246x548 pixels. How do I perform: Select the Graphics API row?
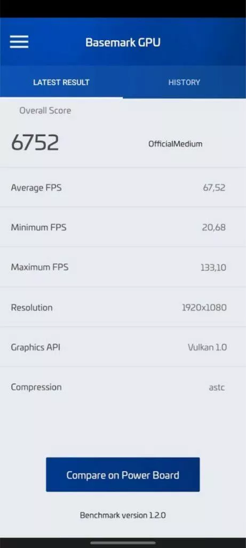coord(123,347)
